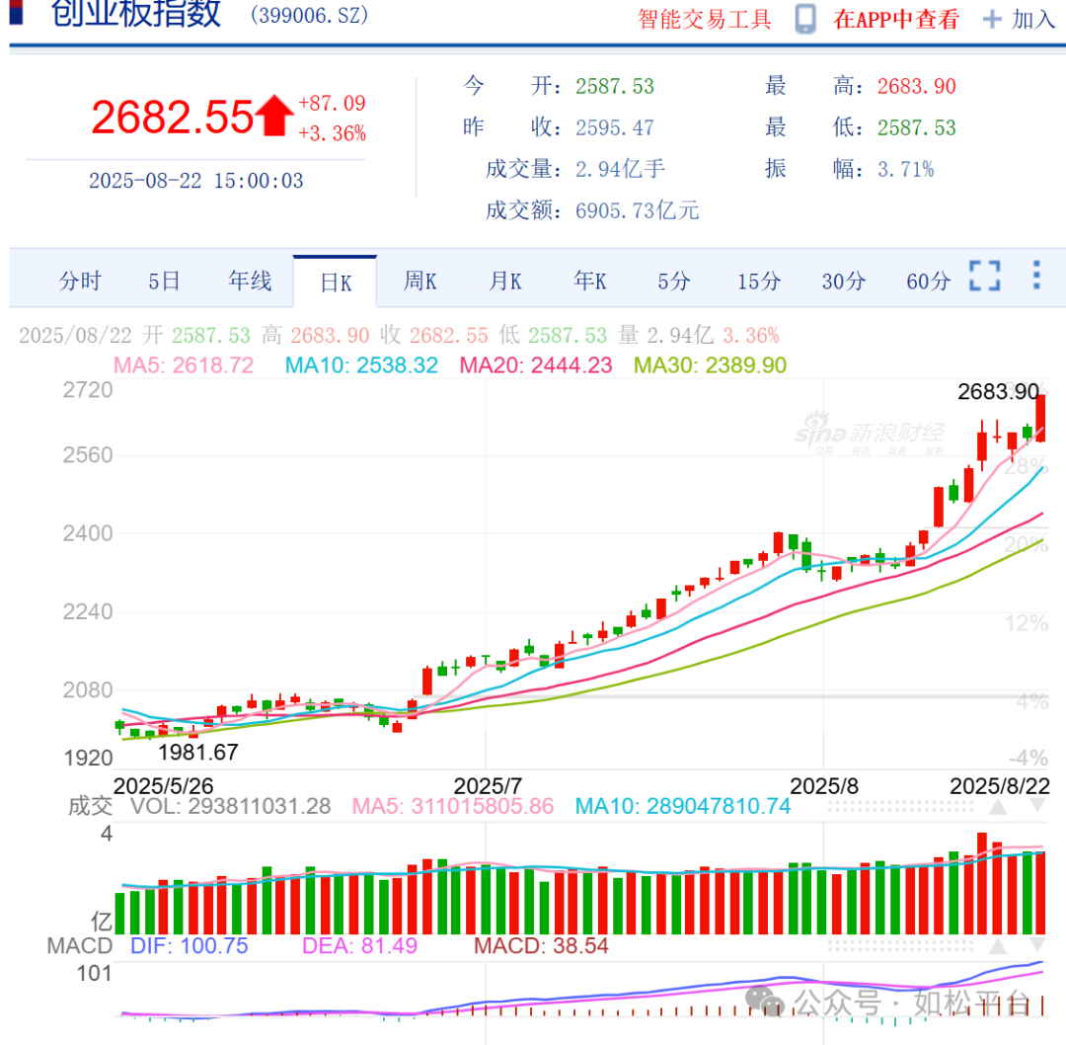Click the current price 2682.55
1066x1045 pixels.
[173, 117]
